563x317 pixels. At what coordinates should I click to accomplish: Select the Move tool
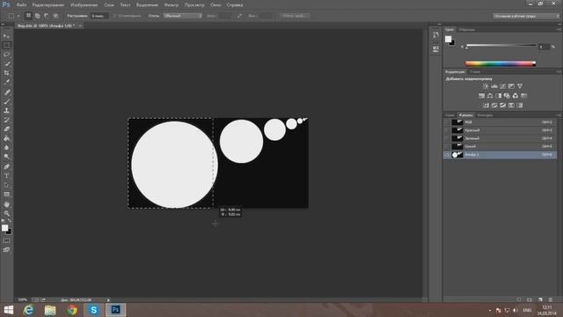[x=6, y=36]
